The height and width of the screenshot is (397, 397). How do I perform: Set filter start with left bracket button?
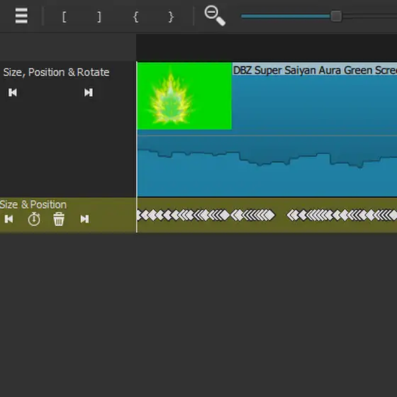[x=65, y=17]
